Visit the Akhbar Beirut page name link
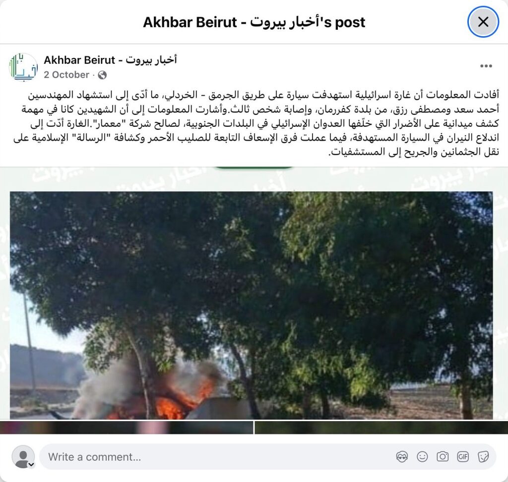508x482 pixels. click(111, 60)
